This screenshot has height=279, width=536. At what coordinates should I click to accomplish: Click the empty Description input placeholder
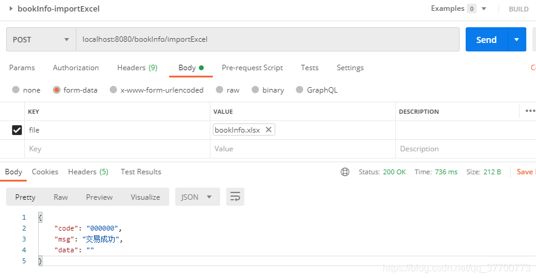[x=466, y=149]
